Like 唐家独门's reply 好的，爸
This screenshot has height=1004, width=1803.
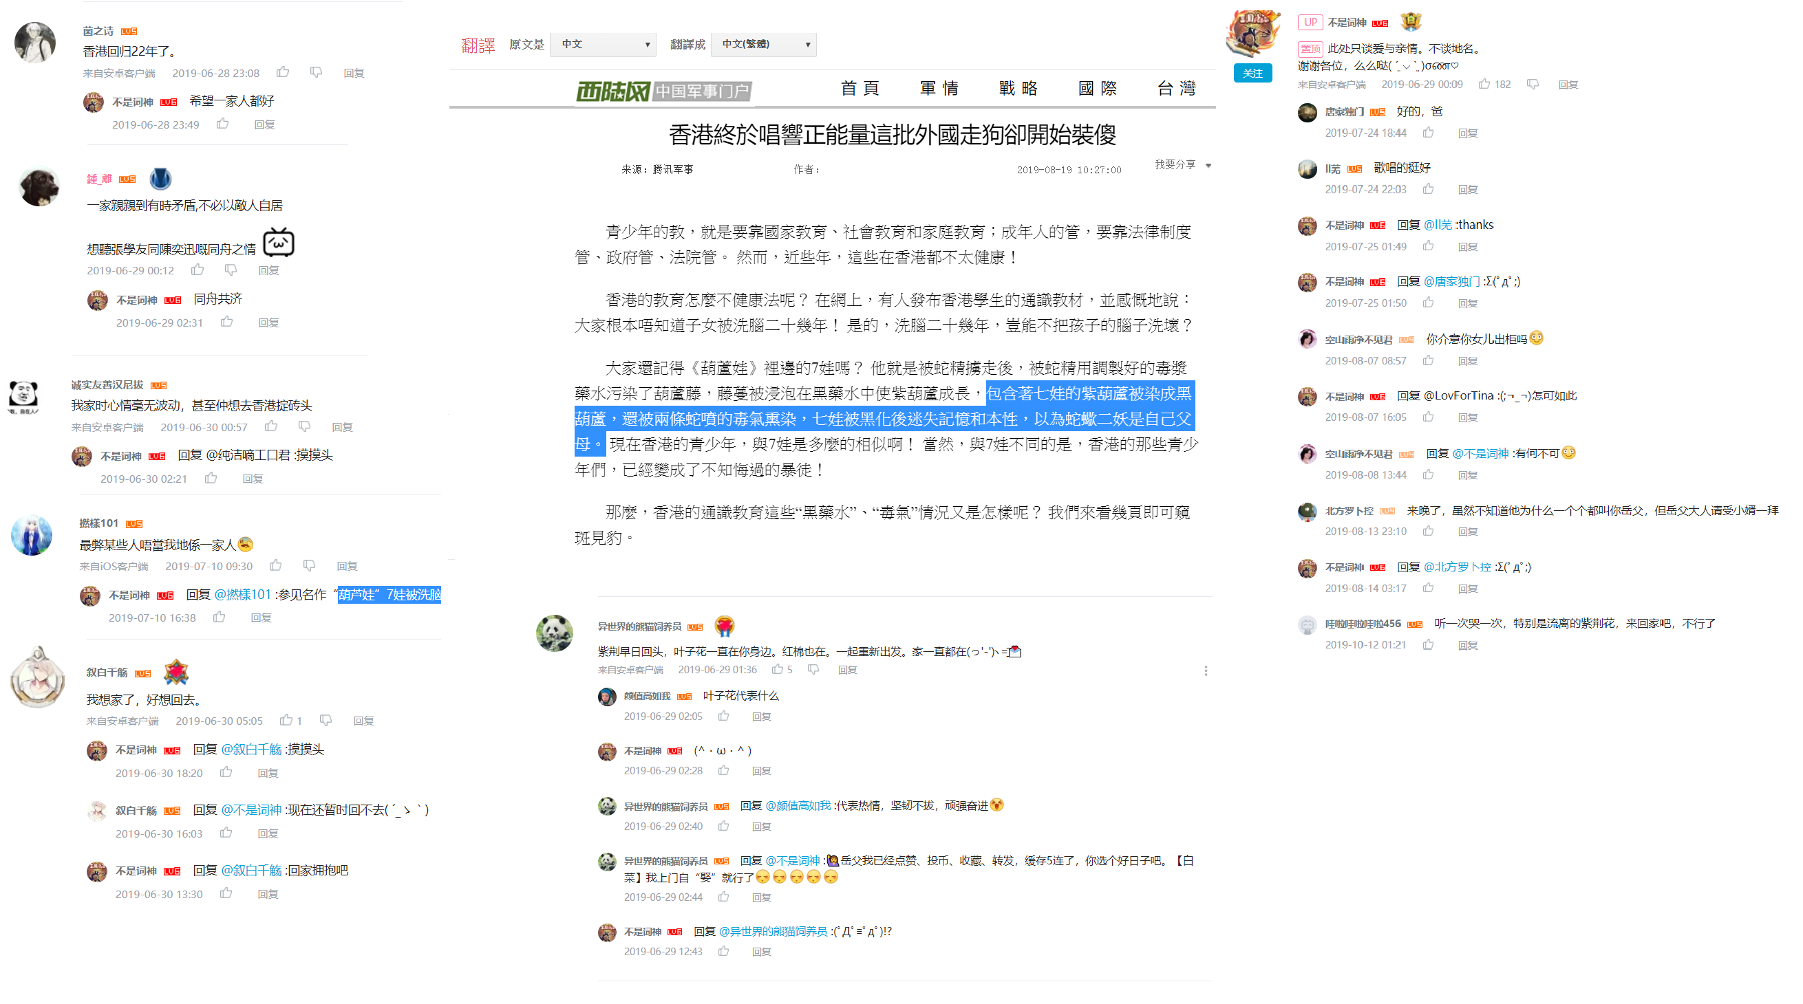click(1428, 132)
